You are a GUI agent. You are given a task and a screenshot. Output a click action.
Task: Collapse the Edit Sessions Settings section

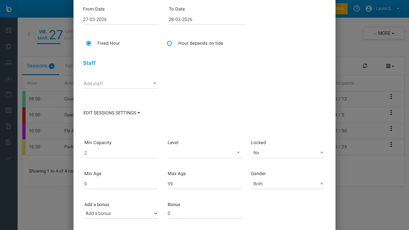[x=112, y=113]
